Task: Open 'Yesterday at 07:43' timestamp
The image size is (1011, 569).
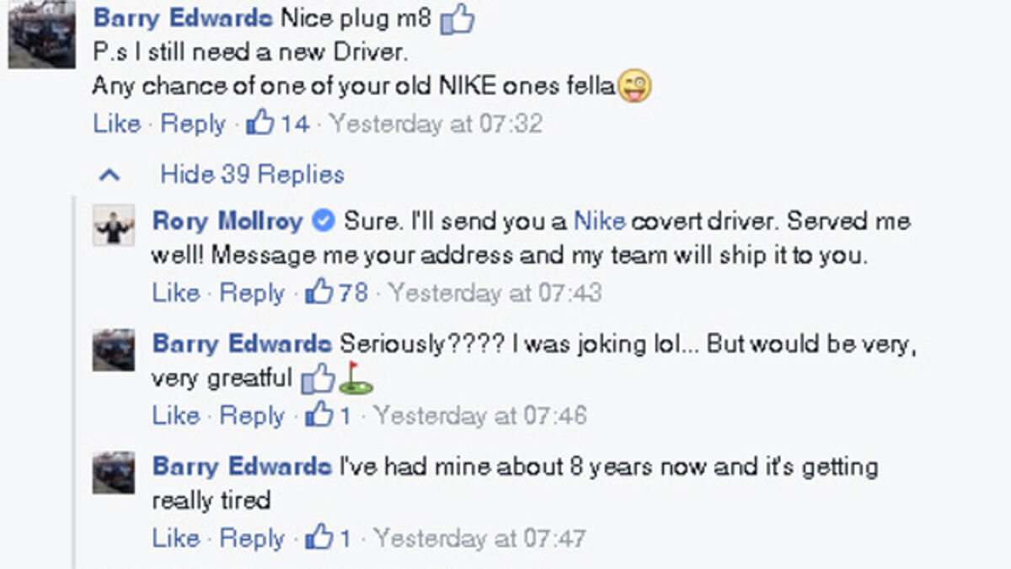Action: coord(495,293)
